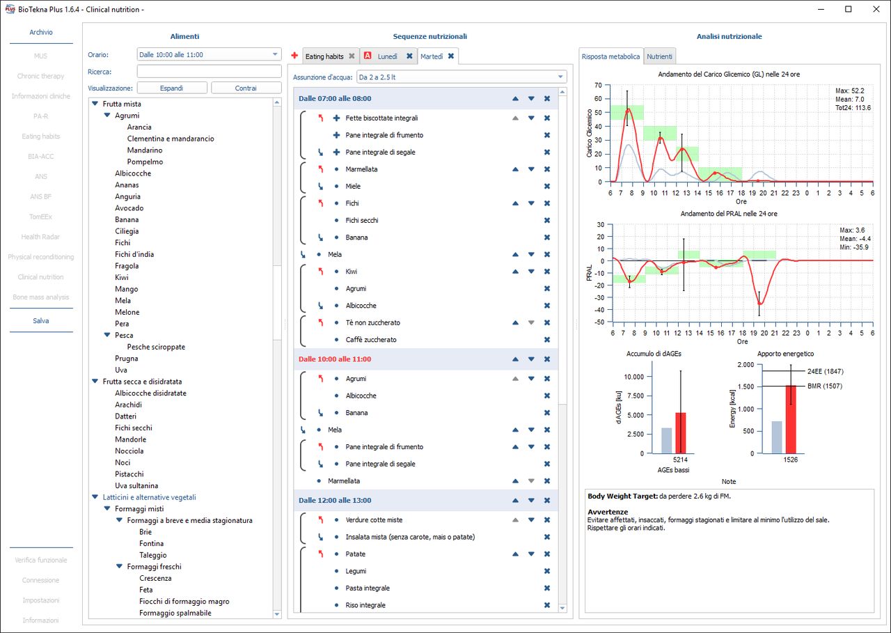Click Salva in the left sidebar
The width and height of the screenshot is (891, 633).
pos(41,321)
